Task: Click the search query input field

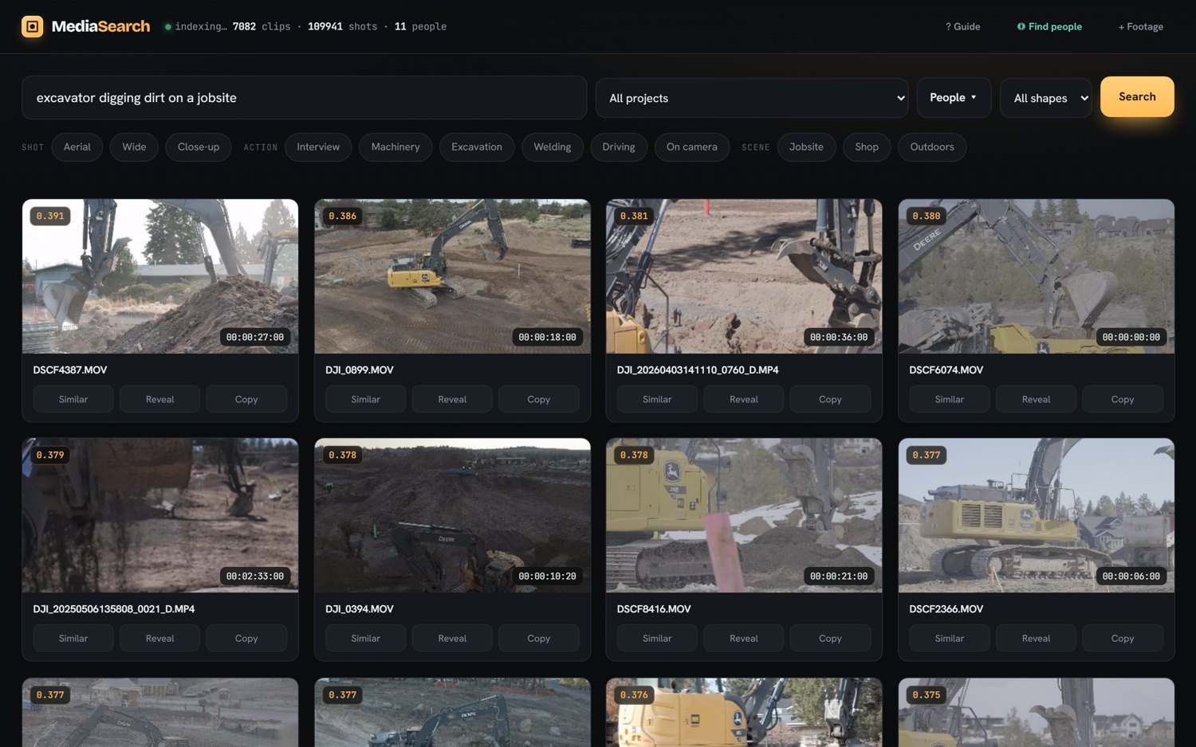Action: [304, 98]
